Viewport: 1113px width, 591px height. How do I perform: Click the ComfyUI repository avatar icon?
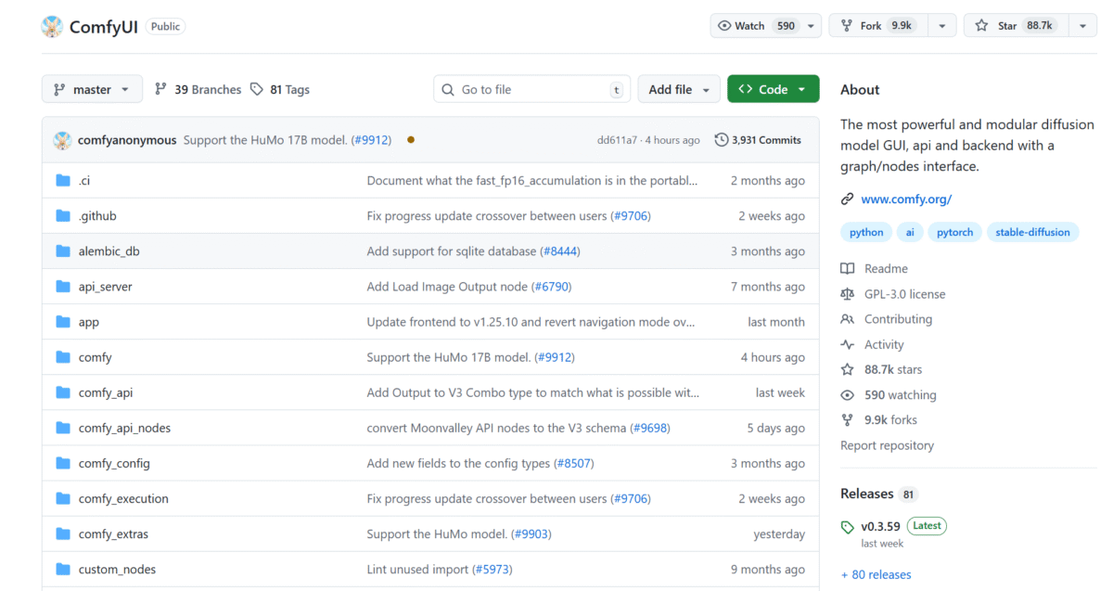click(52, 26)
